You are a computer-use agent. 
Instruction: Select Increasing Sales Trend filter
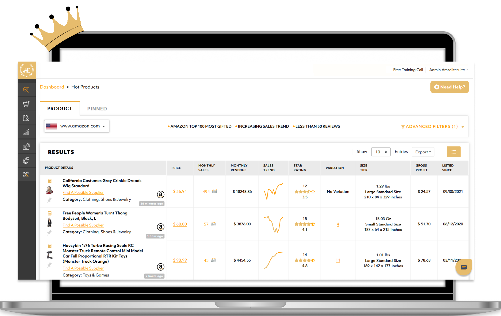(x=262, y=126)
